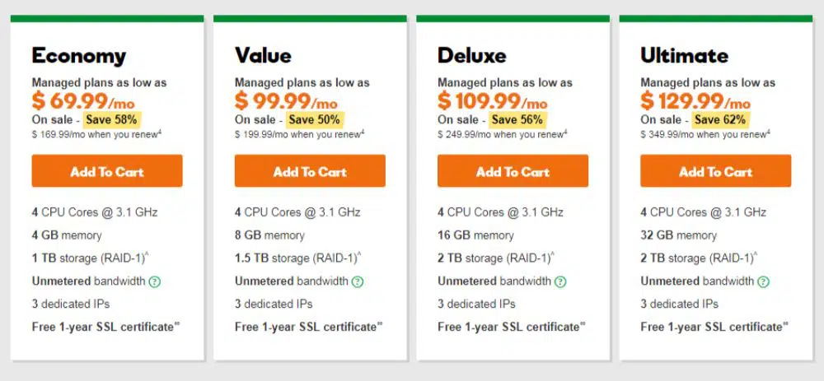Viewport: 824px width, 381px height.
Task: Add the Economy plan to cart
Action: pyautogui.click(x=107, y=172)
